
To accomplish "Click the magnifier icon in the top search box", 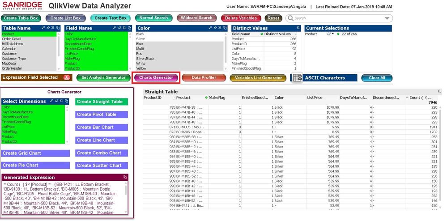I will pyautogui.click(x=290, y=18).
